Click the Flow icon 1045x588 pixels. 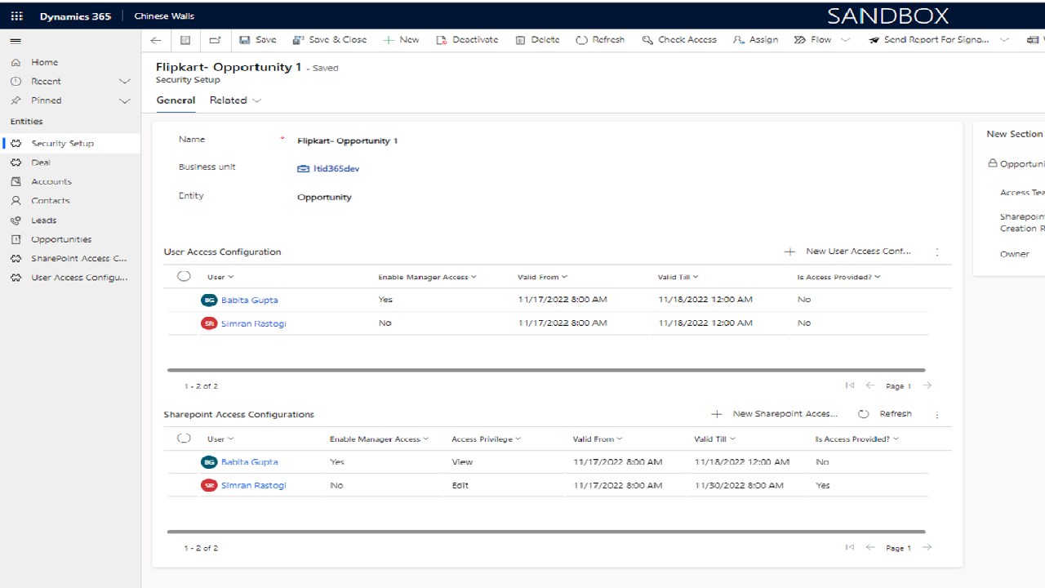pyautogui.click(x=800, y=40)
